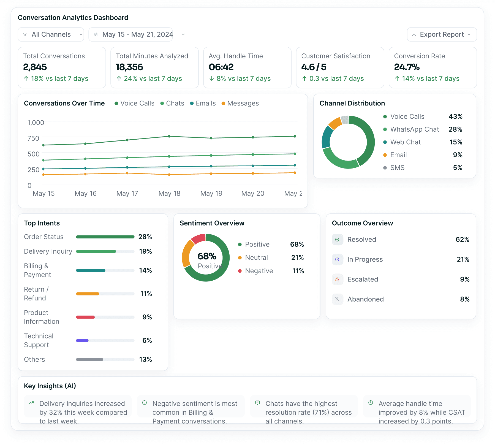Click the up arrow in Conversion Rate card
Screen dimensions: 495x445
pyautogui.click(x=397, y=78)
